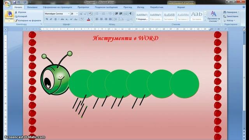This screenshot has width=249, height=140.
Task: Click the Sort icon in paragraph group
Action: coord(126,14)
